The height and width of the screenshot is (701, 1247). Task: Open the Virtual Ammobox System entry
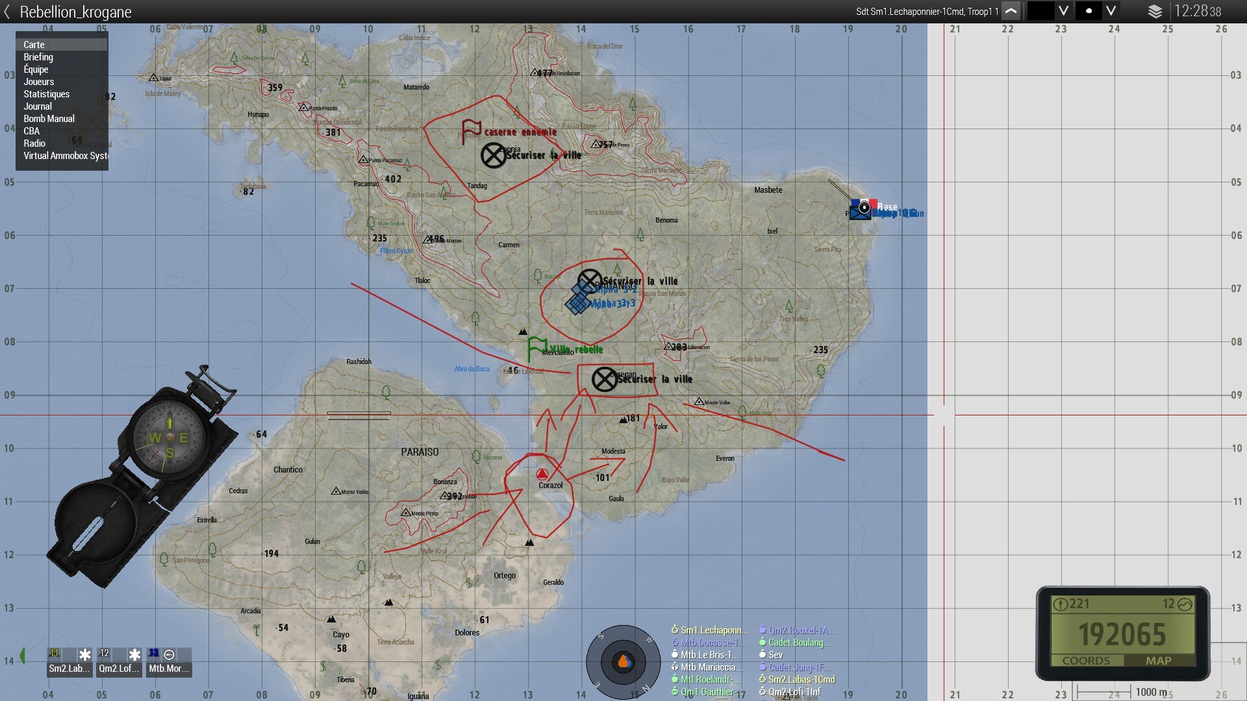(62, 156)
